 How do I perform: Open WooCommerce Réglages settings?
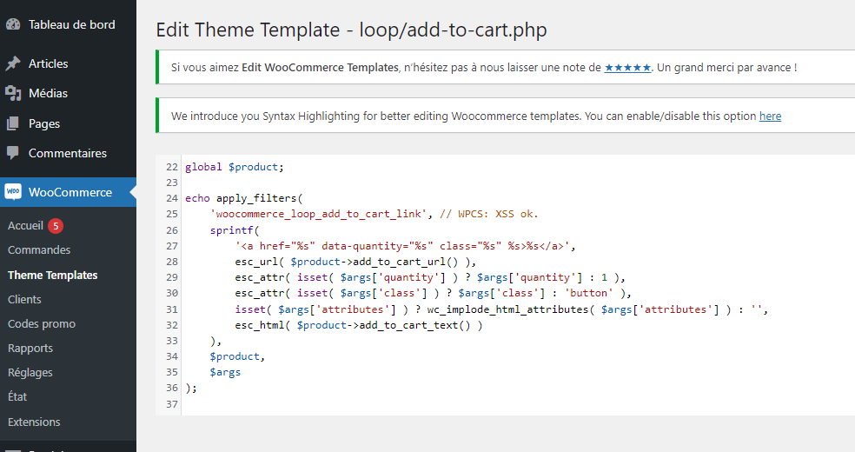[x=30, y=372]
